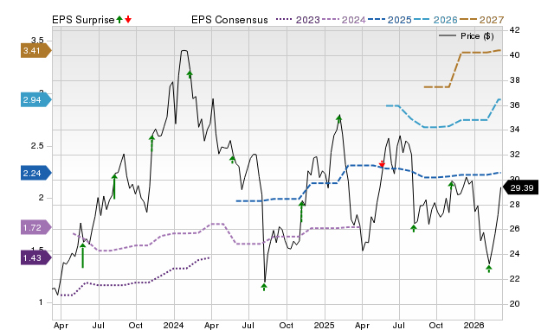554x330 pixels.
Task: Click the red negative surprise arrow near Jun 2025
Action: coord(382,164)
